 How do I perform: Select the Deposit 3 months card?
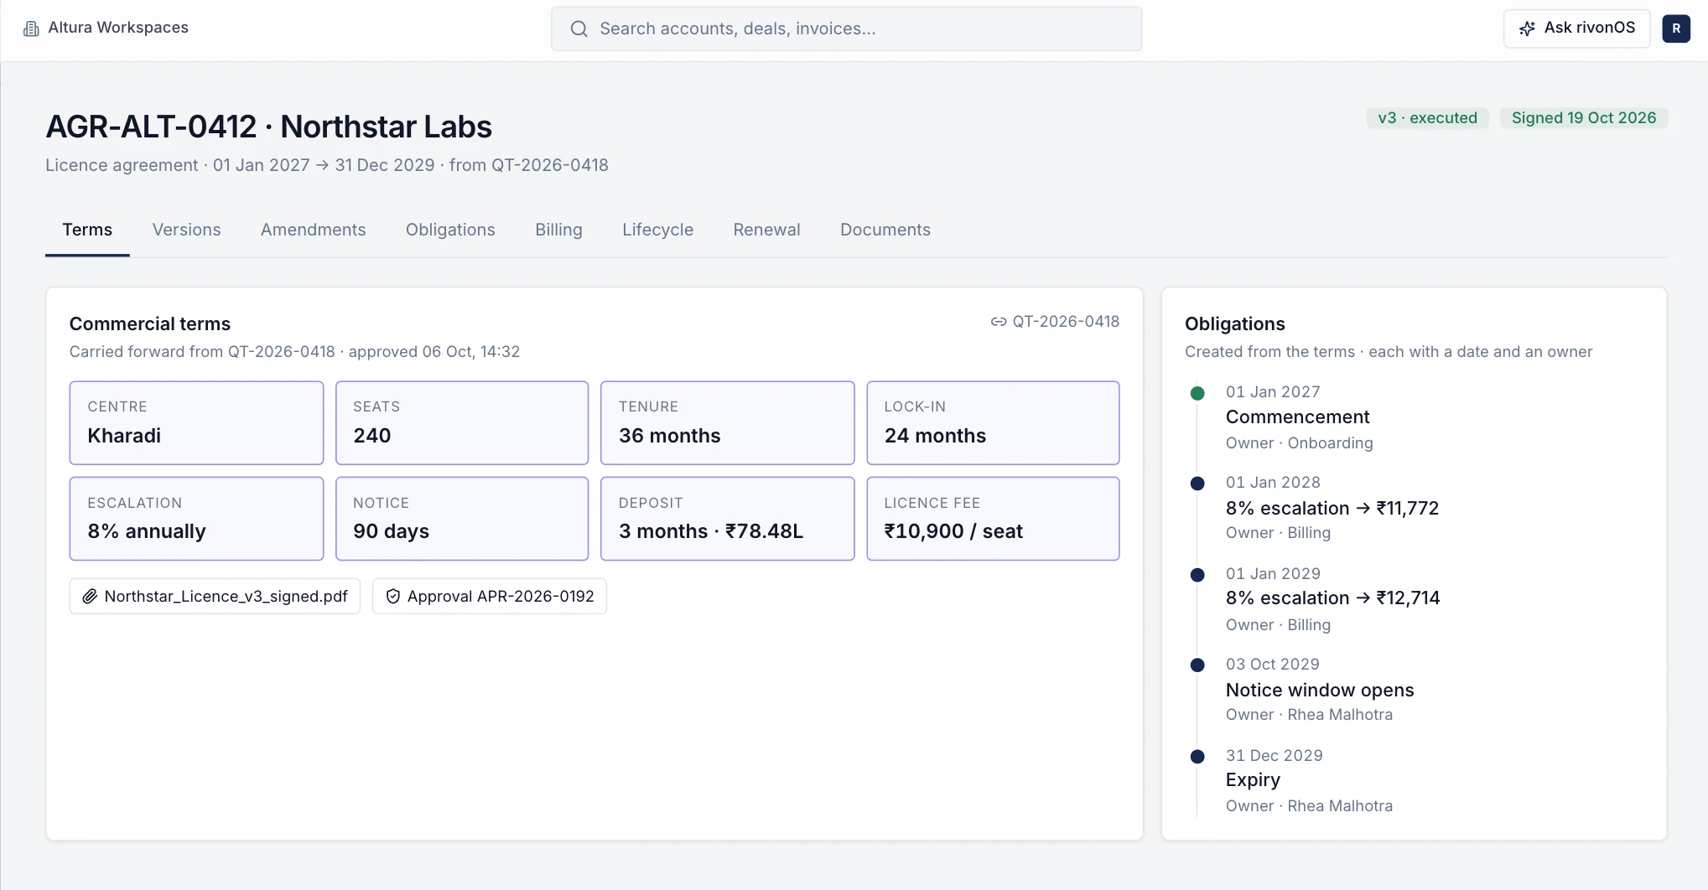[x=727, y=519]
